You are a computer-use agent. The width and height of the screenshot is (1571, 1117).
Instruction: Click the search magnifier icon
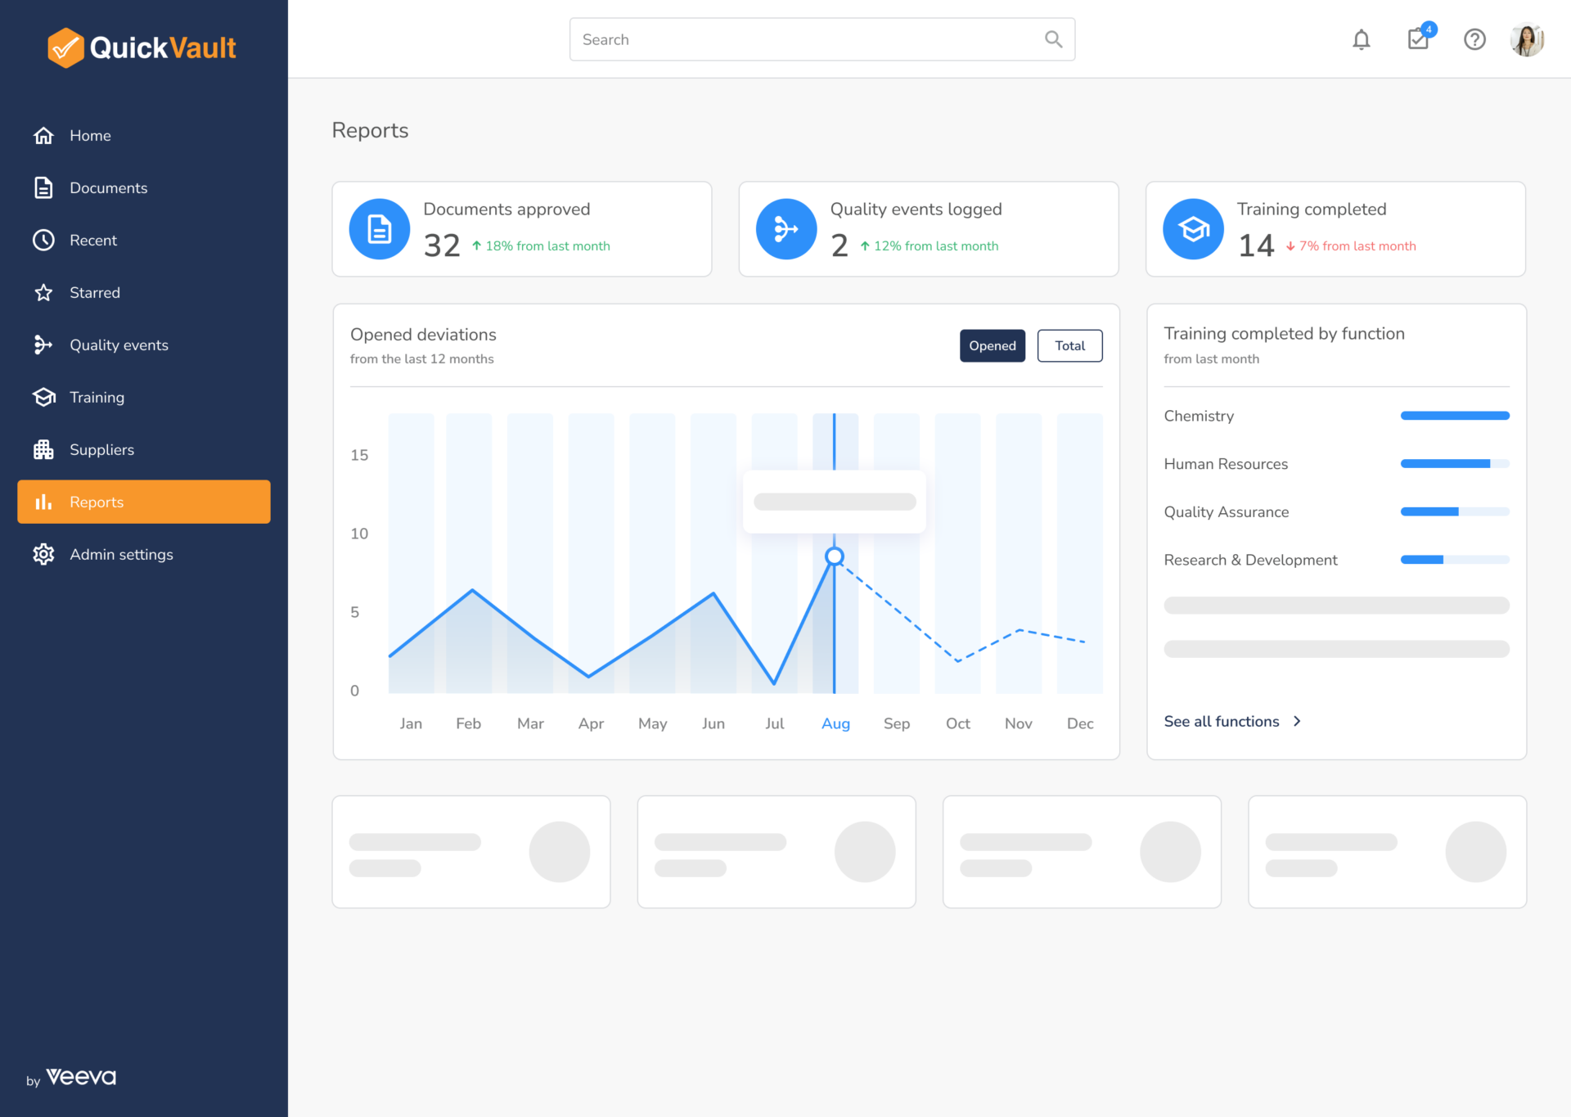click(x=1053, y=39)
